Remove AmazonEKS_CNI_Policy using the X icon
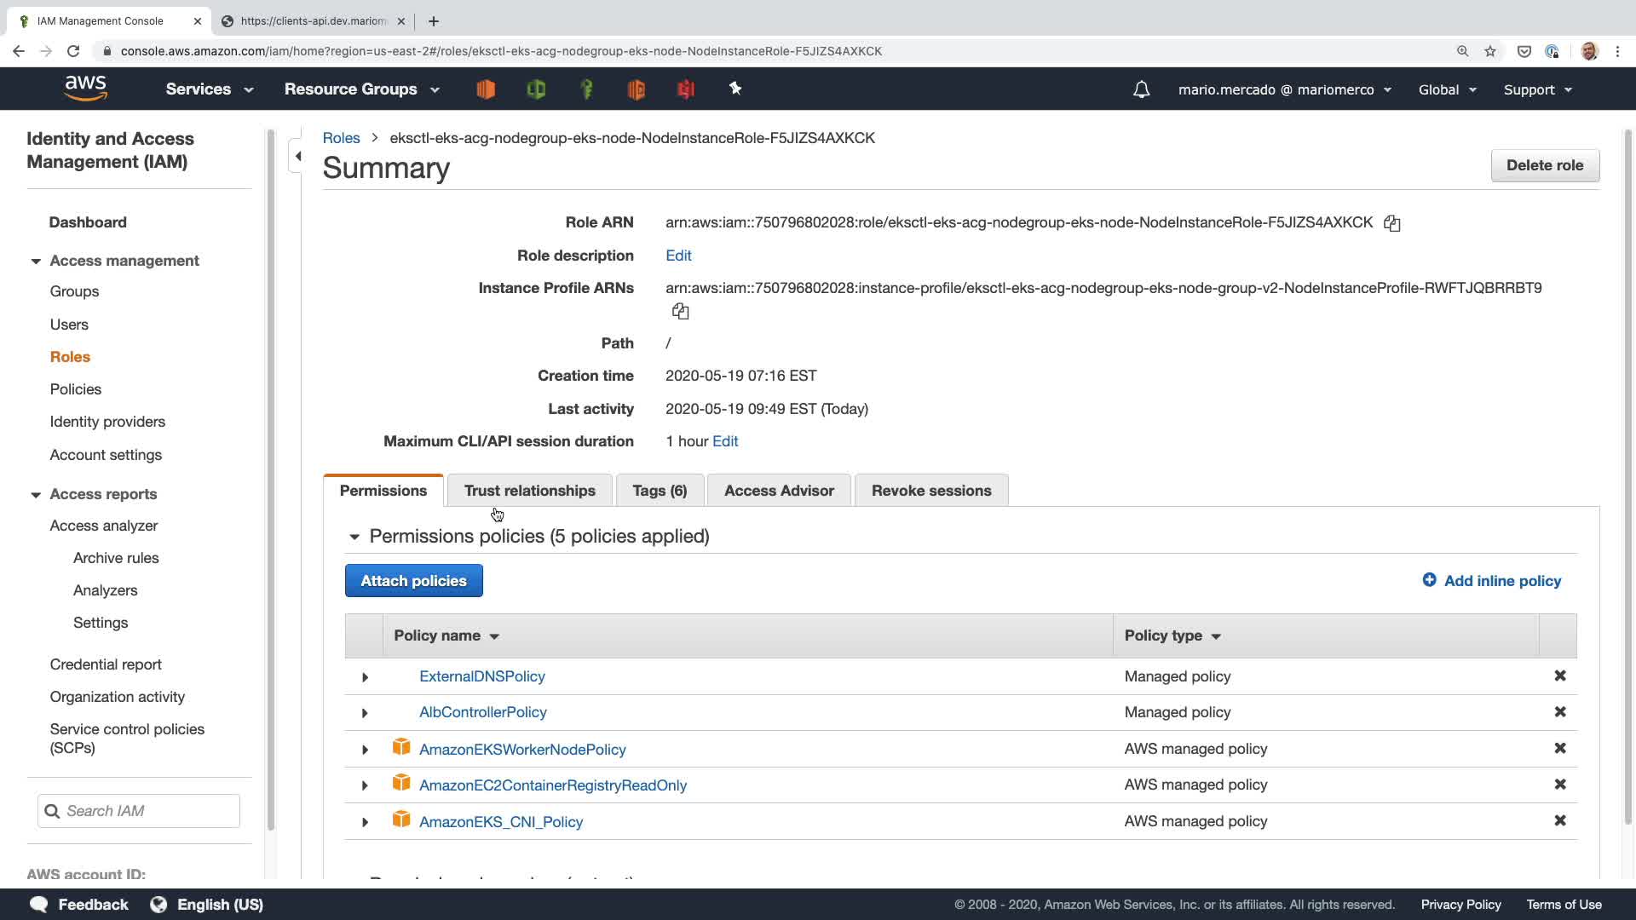The image size is (1636, 920). tap(1559, 820)
